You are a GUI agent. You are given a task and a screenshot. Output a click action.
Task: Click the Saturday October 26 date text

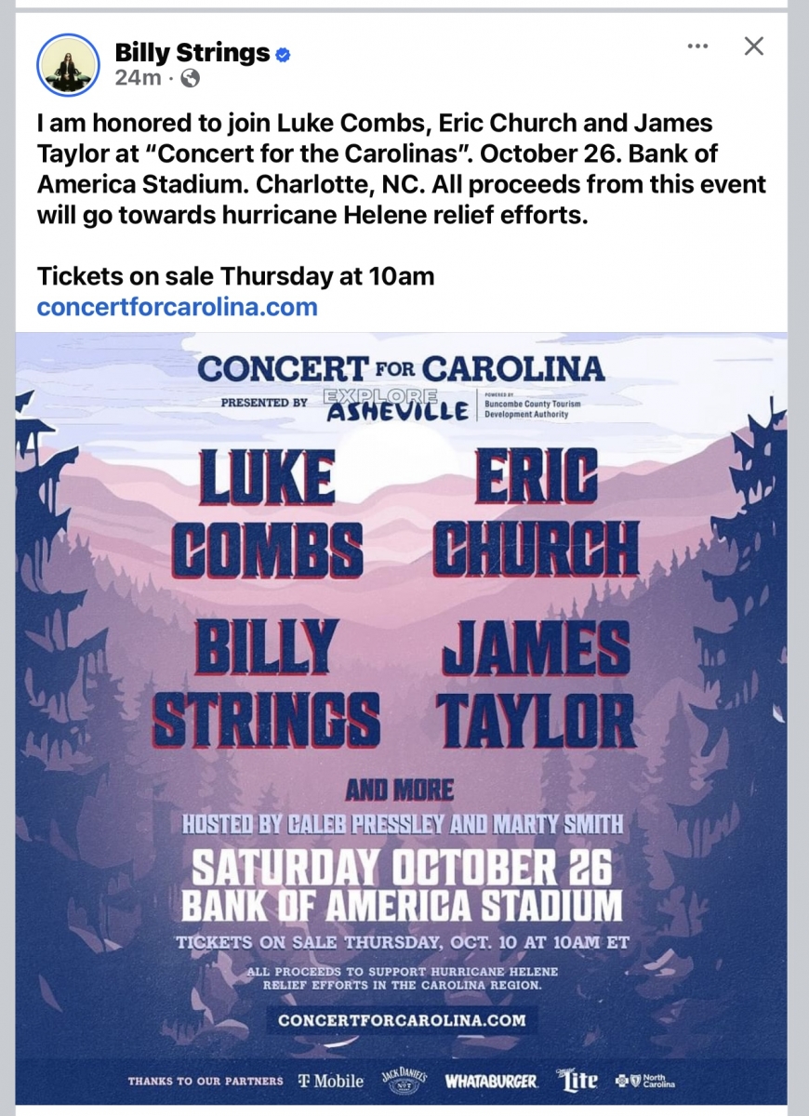pos(402,868)
